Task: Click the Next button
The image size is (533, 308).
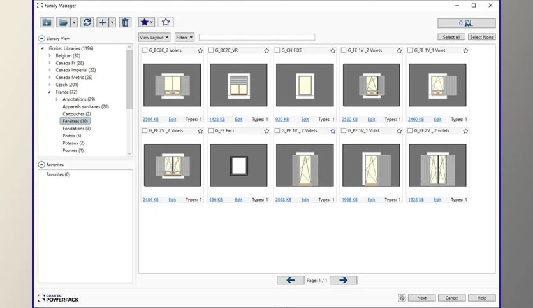Action: [x=421, y=298]
